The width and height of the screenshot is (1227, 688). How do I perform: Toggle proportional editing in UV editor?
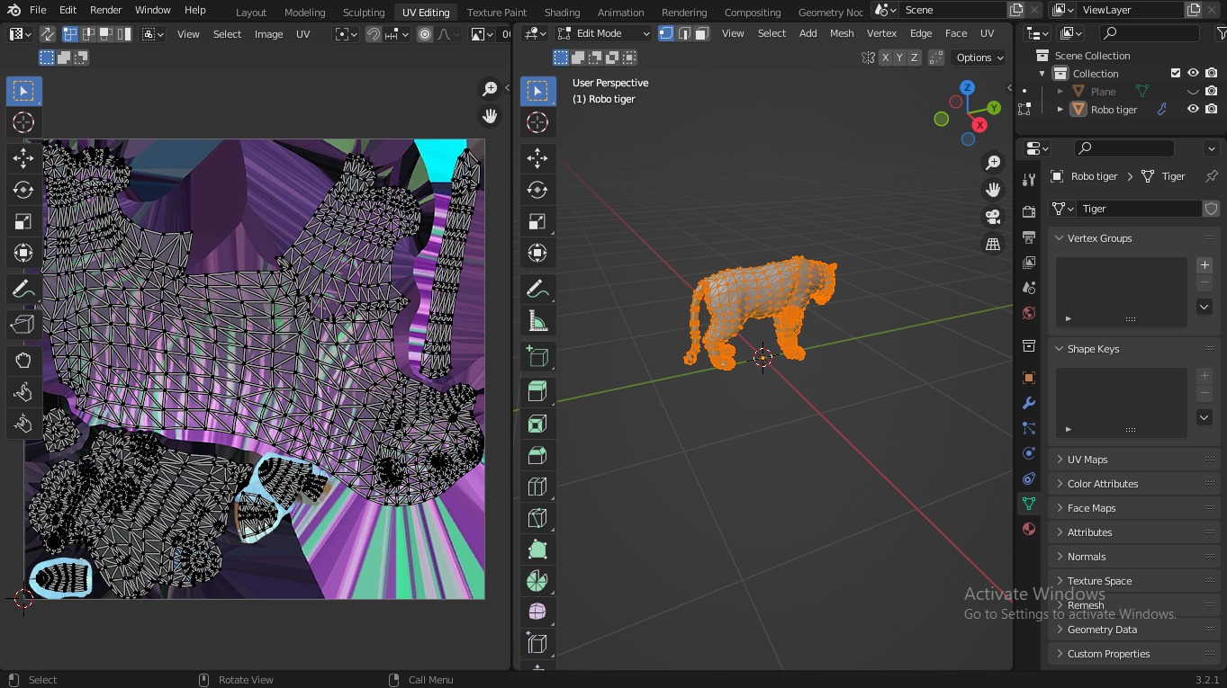(x=425, y=34)
